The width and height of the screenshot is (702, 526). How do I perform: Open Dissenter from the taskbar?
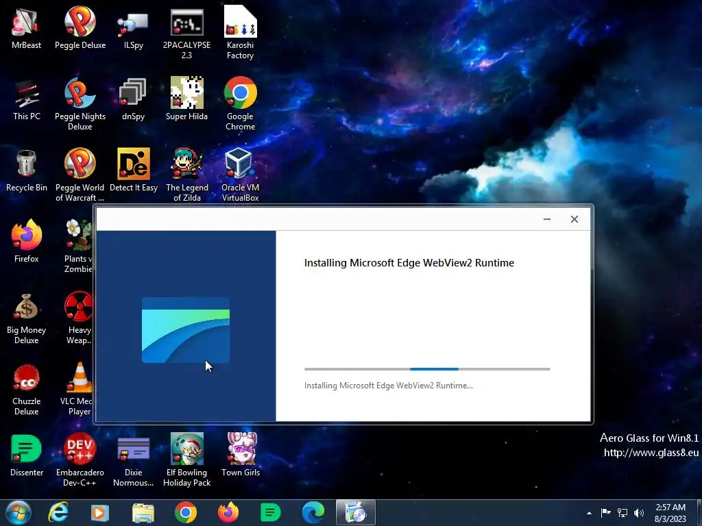[x=270, y=512]
